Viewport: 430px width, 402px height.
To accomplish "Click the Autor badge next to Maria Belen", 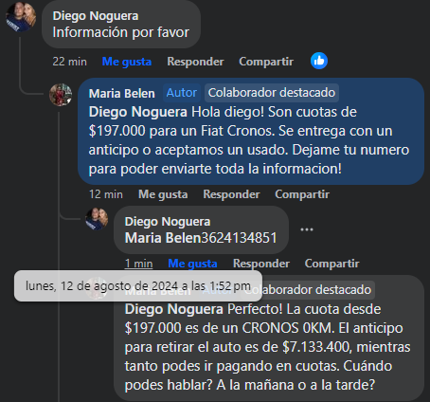I will pyautogui.click(x=182, y=93).
